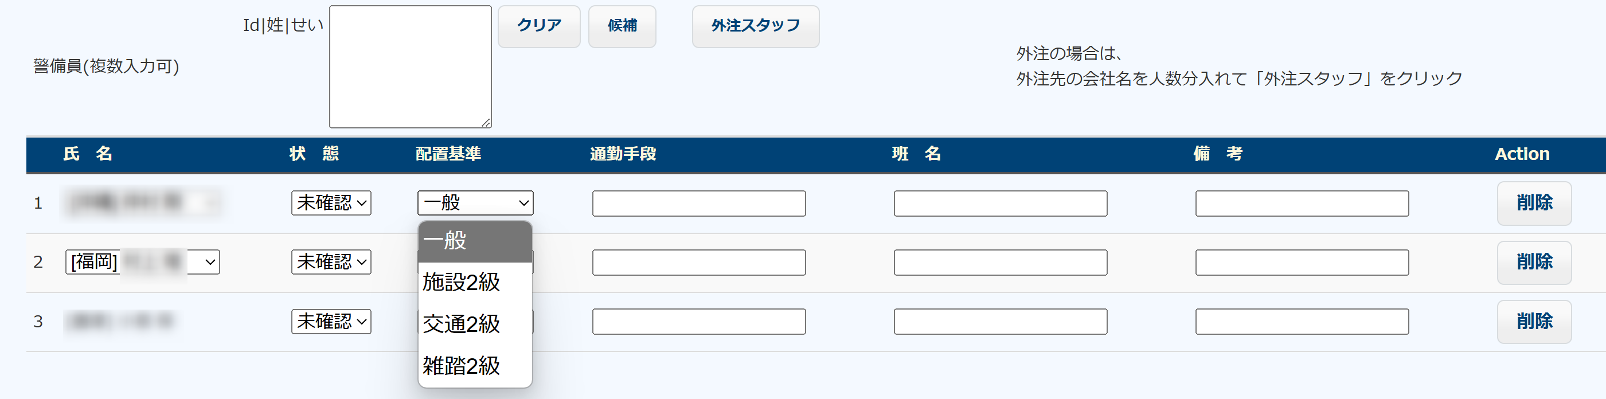Choose 交通2級 from the dropdown list

475,324
